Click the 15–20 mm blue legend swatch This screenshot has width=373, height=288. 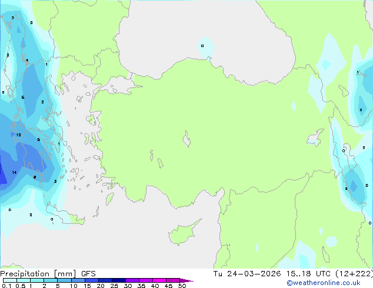coord(92,280)
